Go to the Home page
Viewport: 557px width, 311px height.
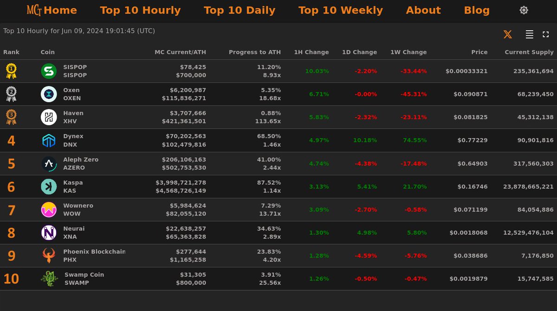60,10
